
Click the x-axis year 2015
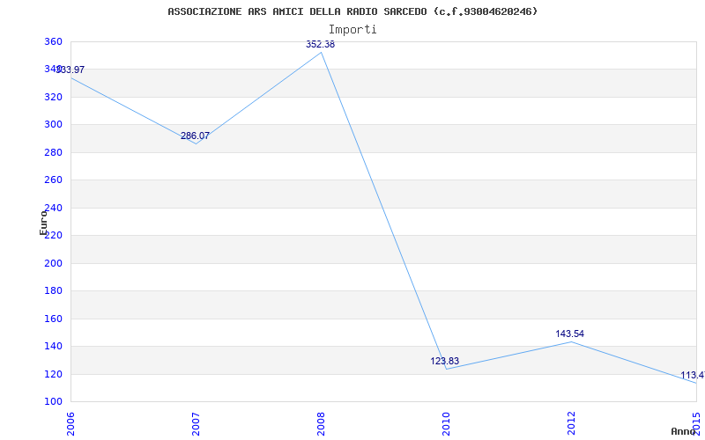pos(696,424)
